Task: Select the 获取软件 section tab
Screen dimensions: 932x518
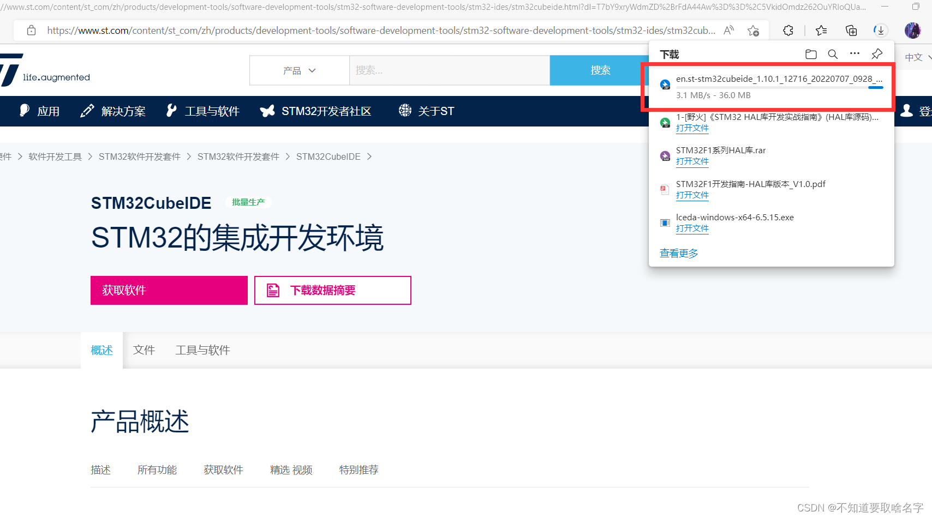Action: coord(224,470)
